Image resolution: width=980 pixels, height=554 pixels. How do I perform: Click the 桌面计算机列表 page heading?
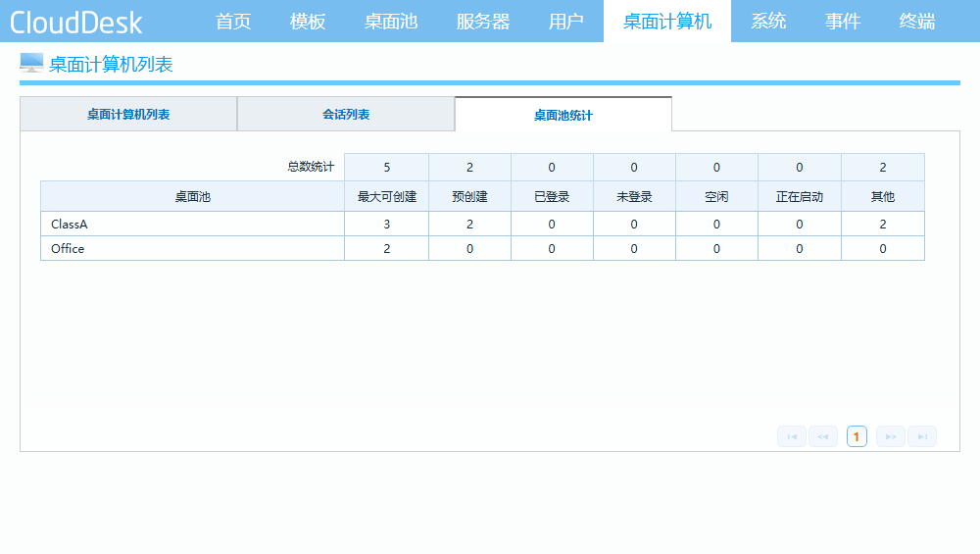coord(111,65)
